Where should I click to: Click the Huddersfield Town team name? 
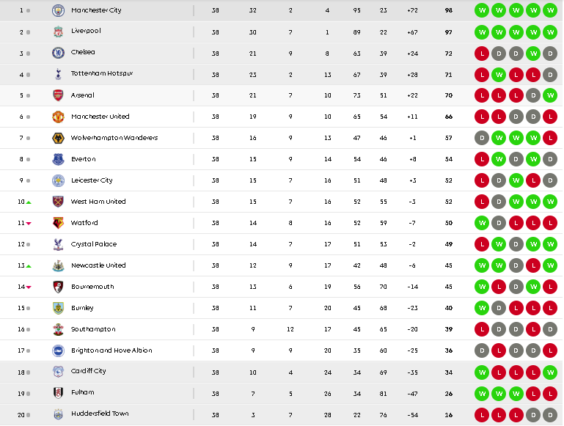pos(100,414)
